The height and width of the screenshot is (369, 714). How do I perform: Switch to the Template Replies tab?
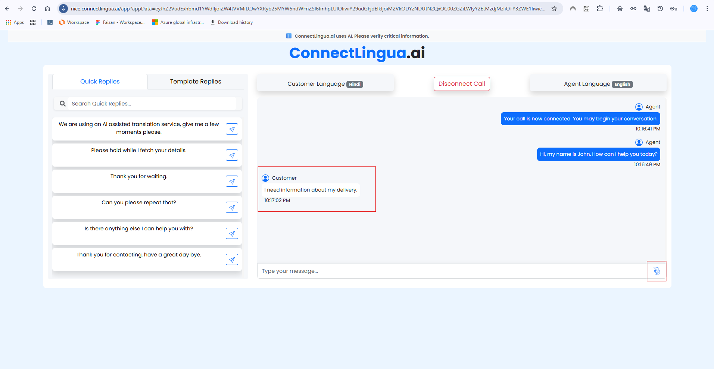(196, 82)
